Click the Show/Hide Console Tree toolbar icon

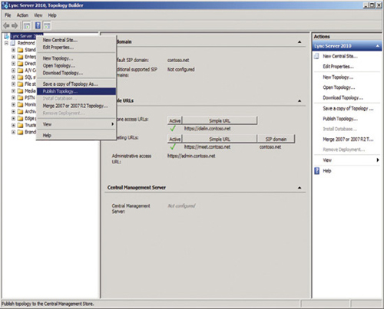[x=27, y=25]
